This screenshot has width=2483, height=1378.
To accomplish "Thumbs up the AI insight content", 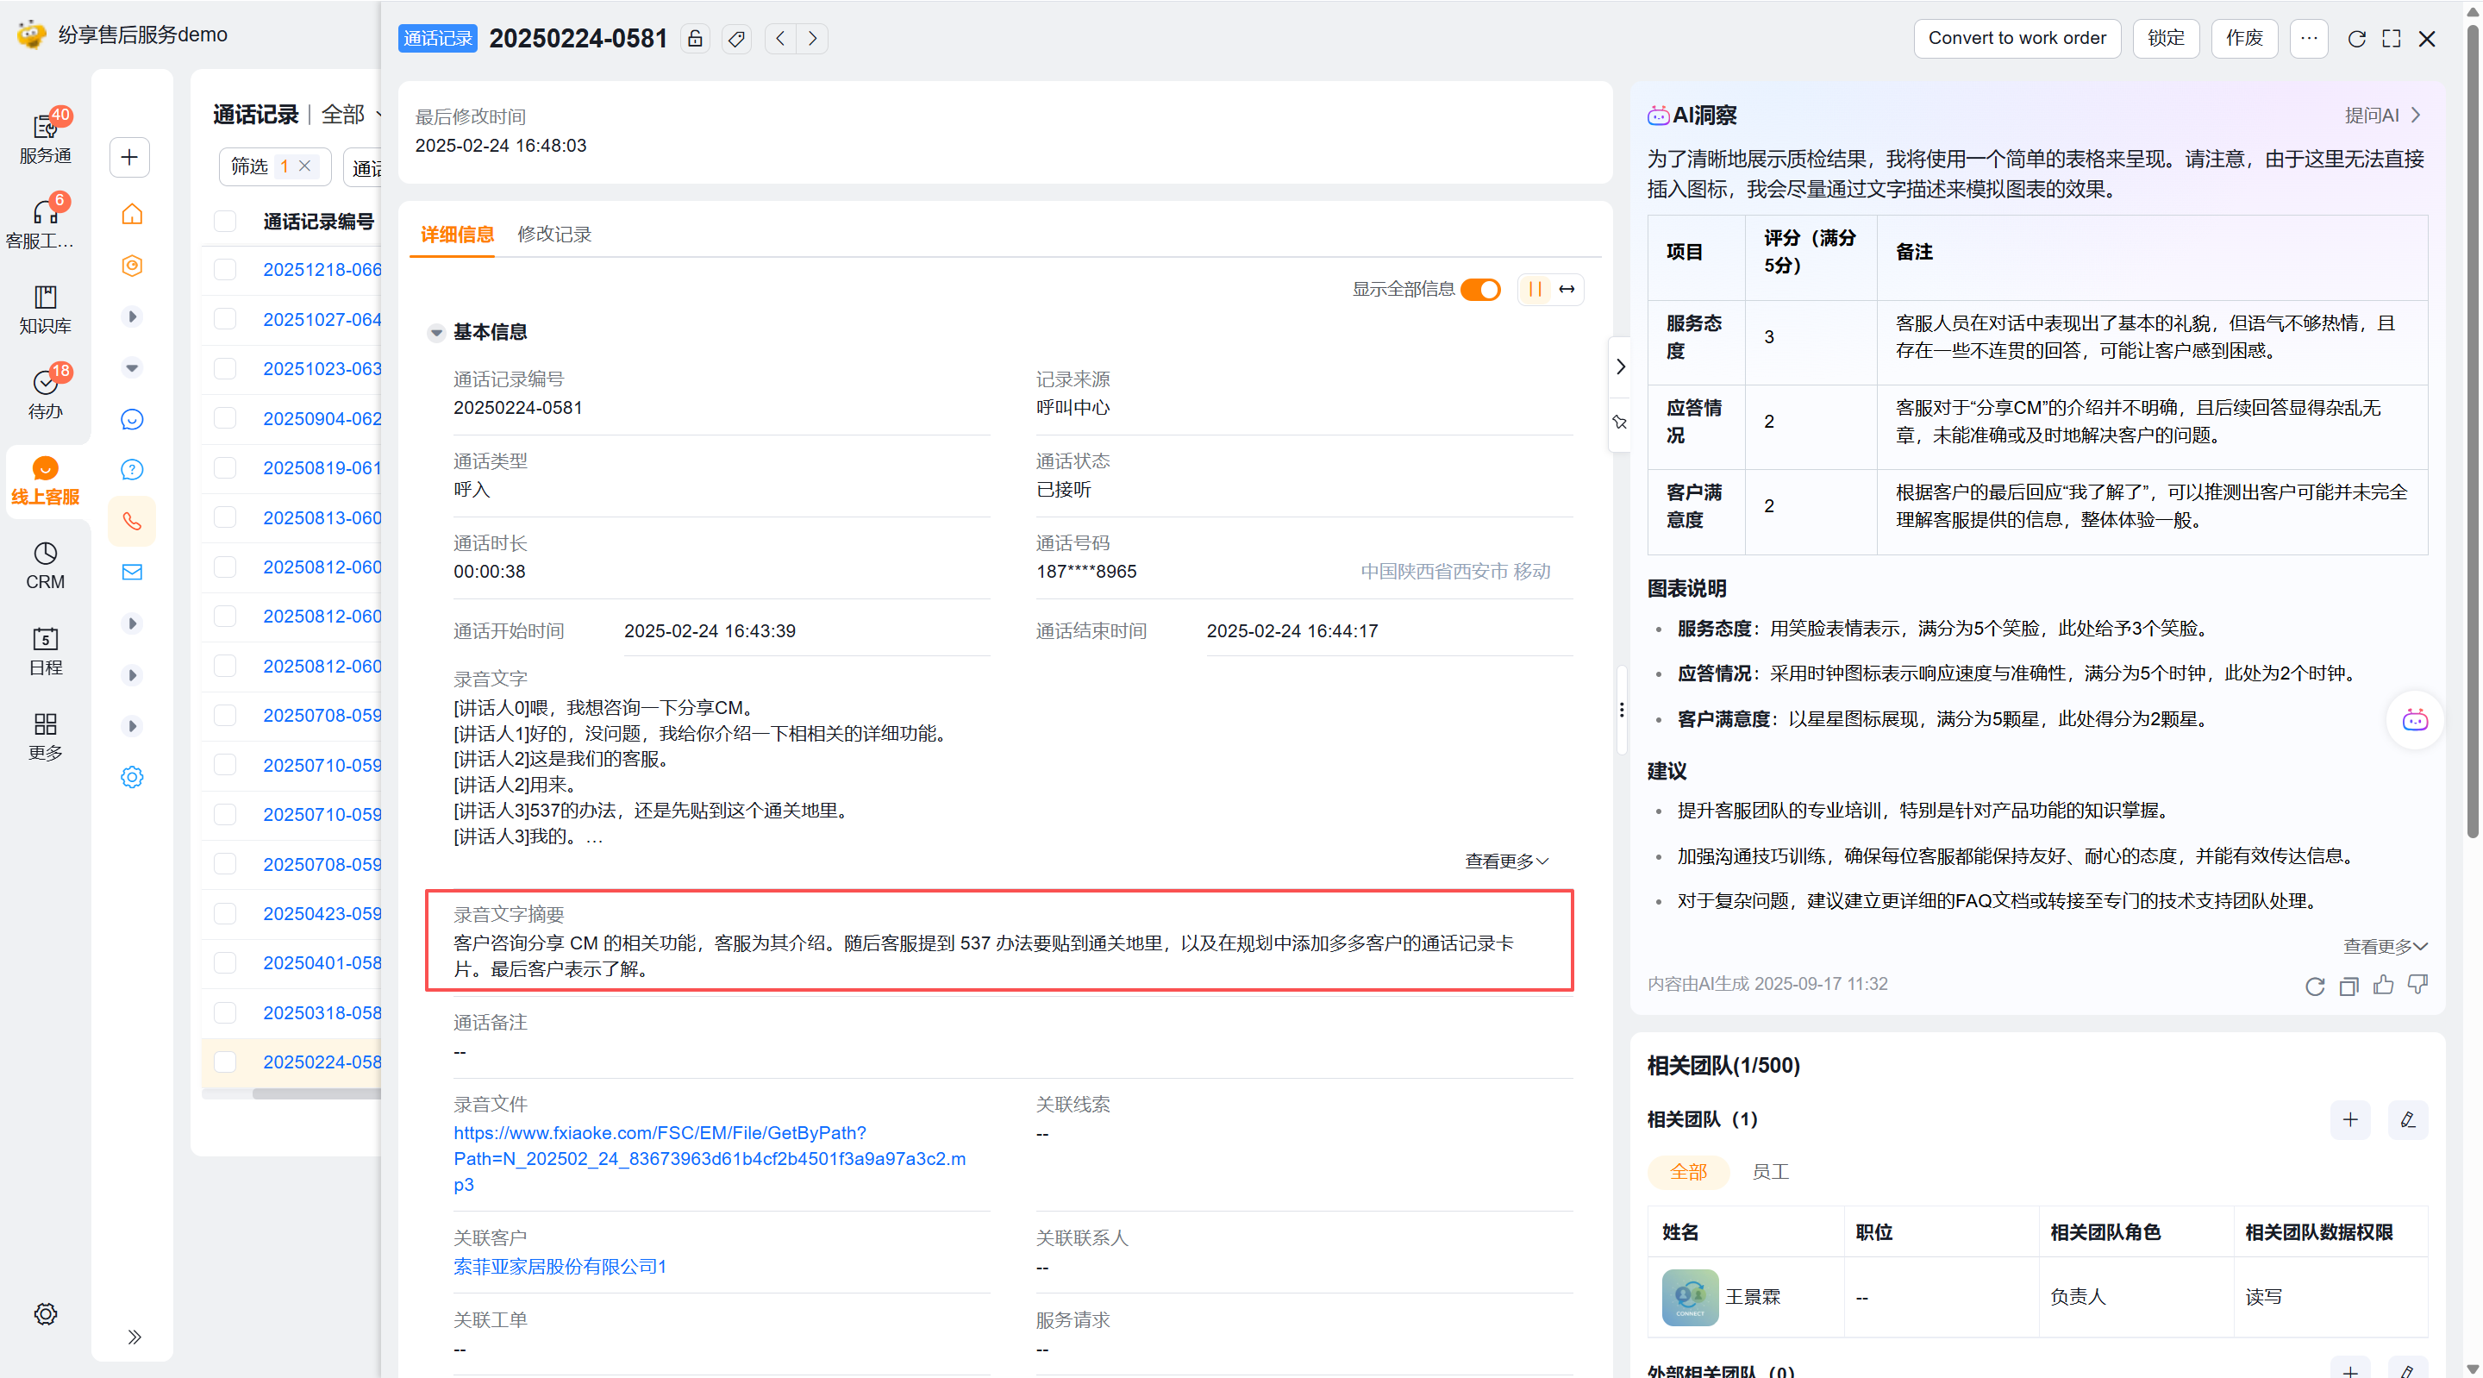I will (x=2384, y=985).
